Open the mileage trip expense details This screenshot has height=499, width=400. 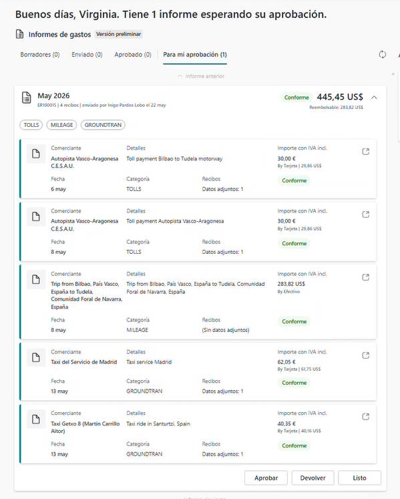click(x=366, y=277)
